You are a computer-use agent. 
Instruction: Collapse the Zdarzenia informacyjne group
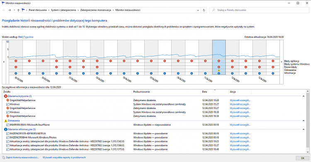[304, 130]
